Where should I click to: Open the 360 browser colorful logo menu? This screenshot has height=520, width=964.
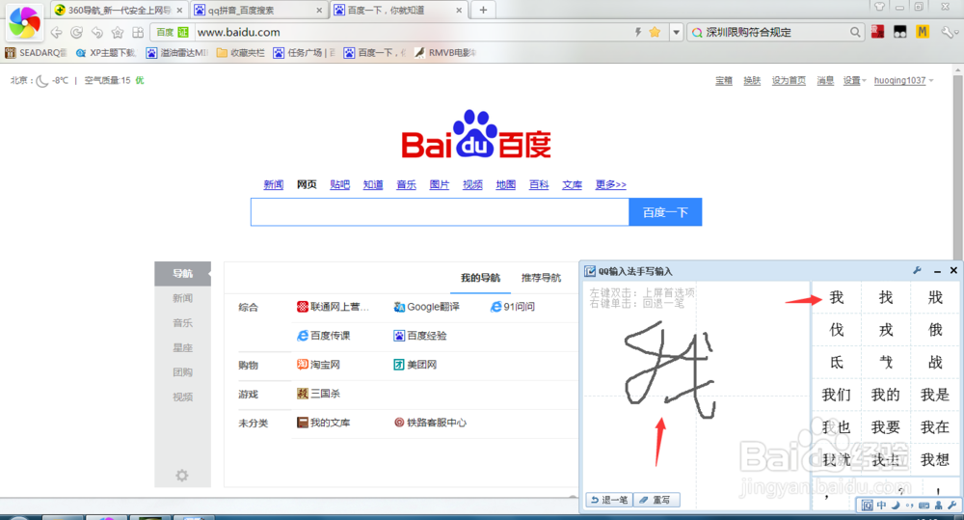[x=24, y=22]
